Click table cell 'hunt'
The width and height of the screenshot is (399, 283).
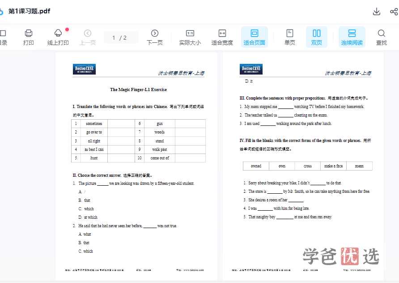point(94,158)
